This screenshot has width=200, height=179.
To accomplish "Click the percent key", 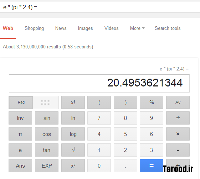I will pos(152,102).
